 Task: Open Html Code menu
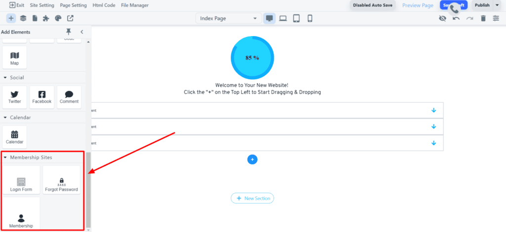click(x=104, y=5)
